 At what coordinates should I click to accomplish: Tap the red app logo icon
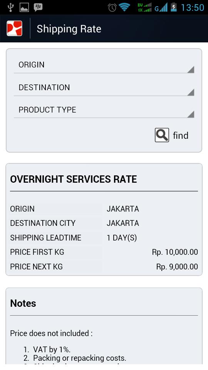(14, 28)
